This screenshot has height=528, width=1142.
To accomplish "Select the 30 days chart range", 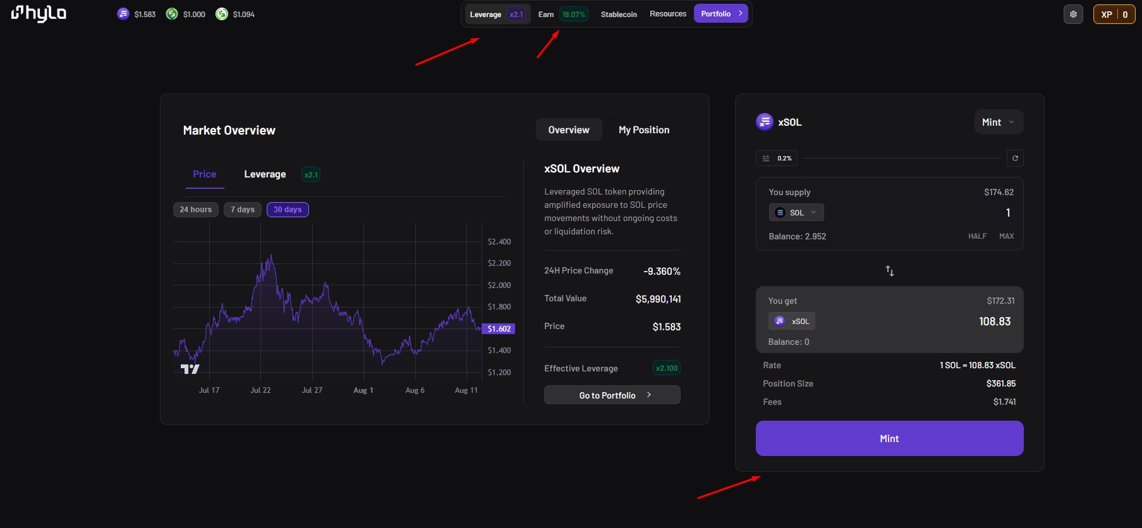I will 288,210.
